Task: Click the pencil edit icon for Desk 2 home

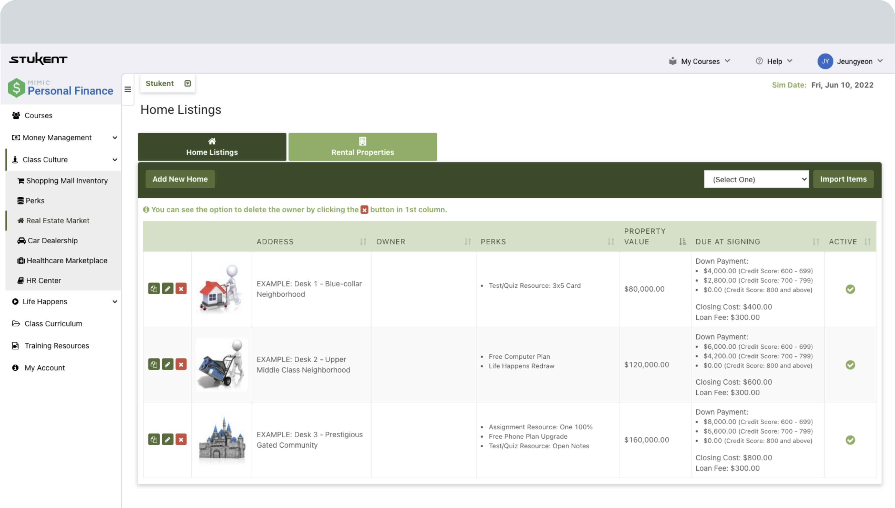Action: point(167,364)
